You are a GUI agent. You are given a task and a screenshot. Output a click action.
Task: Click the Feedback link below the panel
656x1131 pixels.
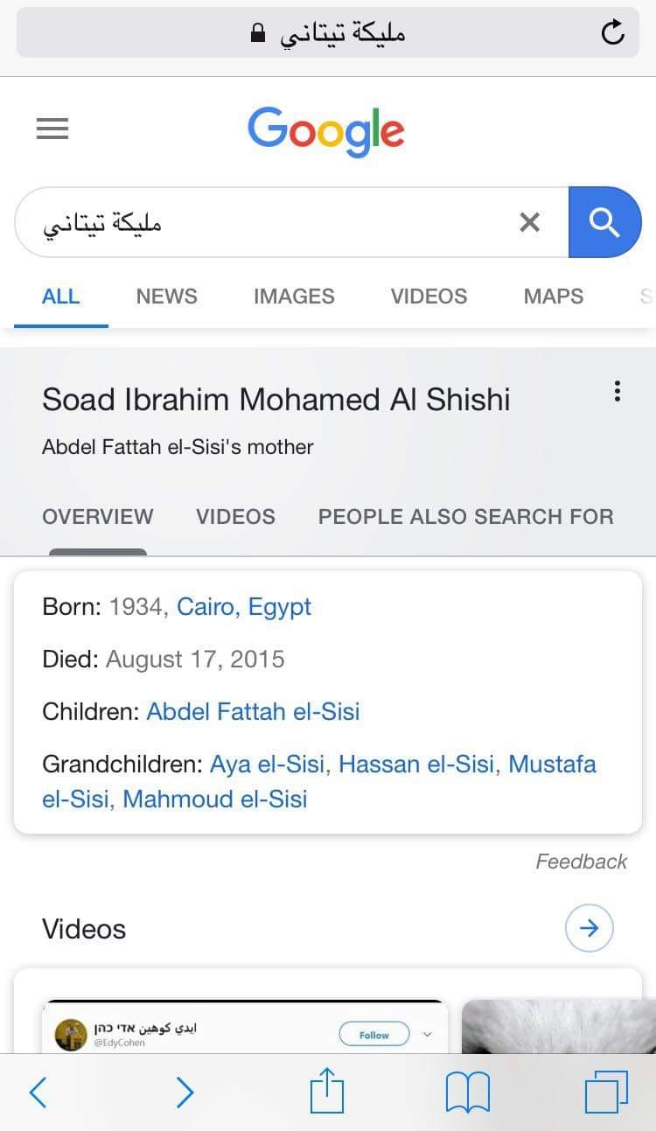point(582,862)
